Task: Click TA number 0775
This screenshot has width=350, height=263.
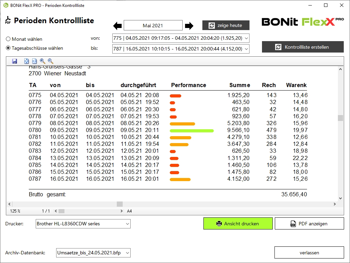Action: (35, 95)
